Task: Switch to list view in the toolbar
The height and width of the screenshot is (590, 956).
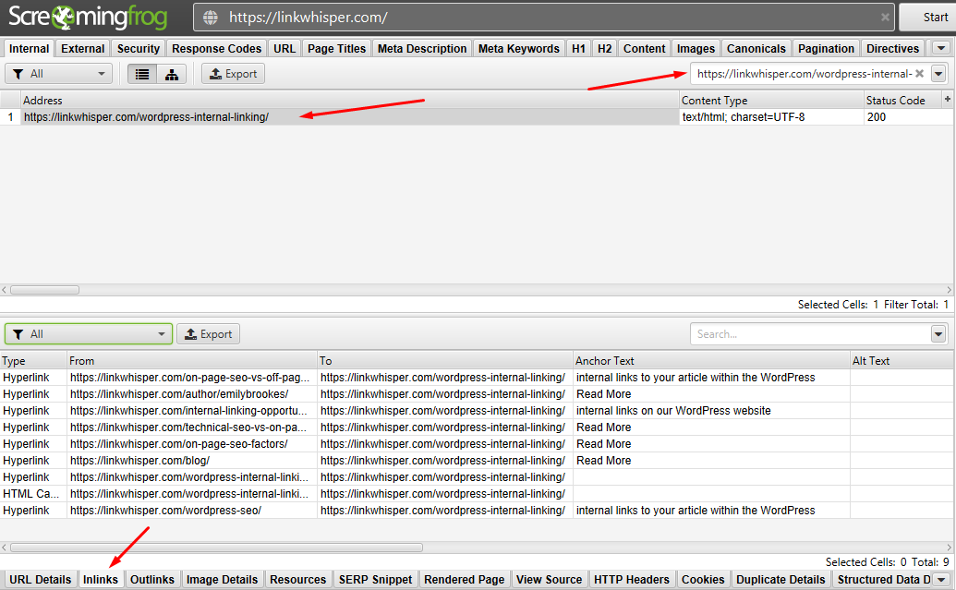Action: [x=141, y=73]
